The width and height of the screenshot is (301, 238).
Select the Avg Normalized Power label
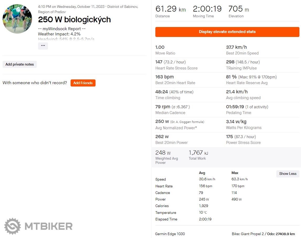point(176,128)
